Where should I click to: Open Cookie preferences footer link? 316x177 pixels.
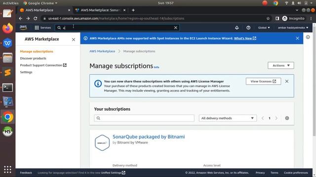pyautogui.click(x=296, y=173)
